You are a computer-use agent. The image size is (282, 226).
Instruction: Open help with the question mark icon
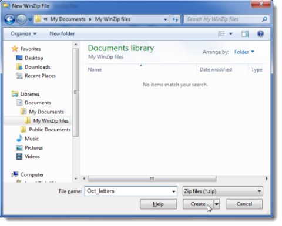(x=260, y=33)
